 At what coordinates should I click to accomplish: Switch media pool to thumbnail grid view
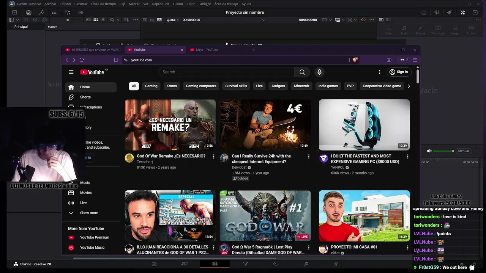coord(96,20)
